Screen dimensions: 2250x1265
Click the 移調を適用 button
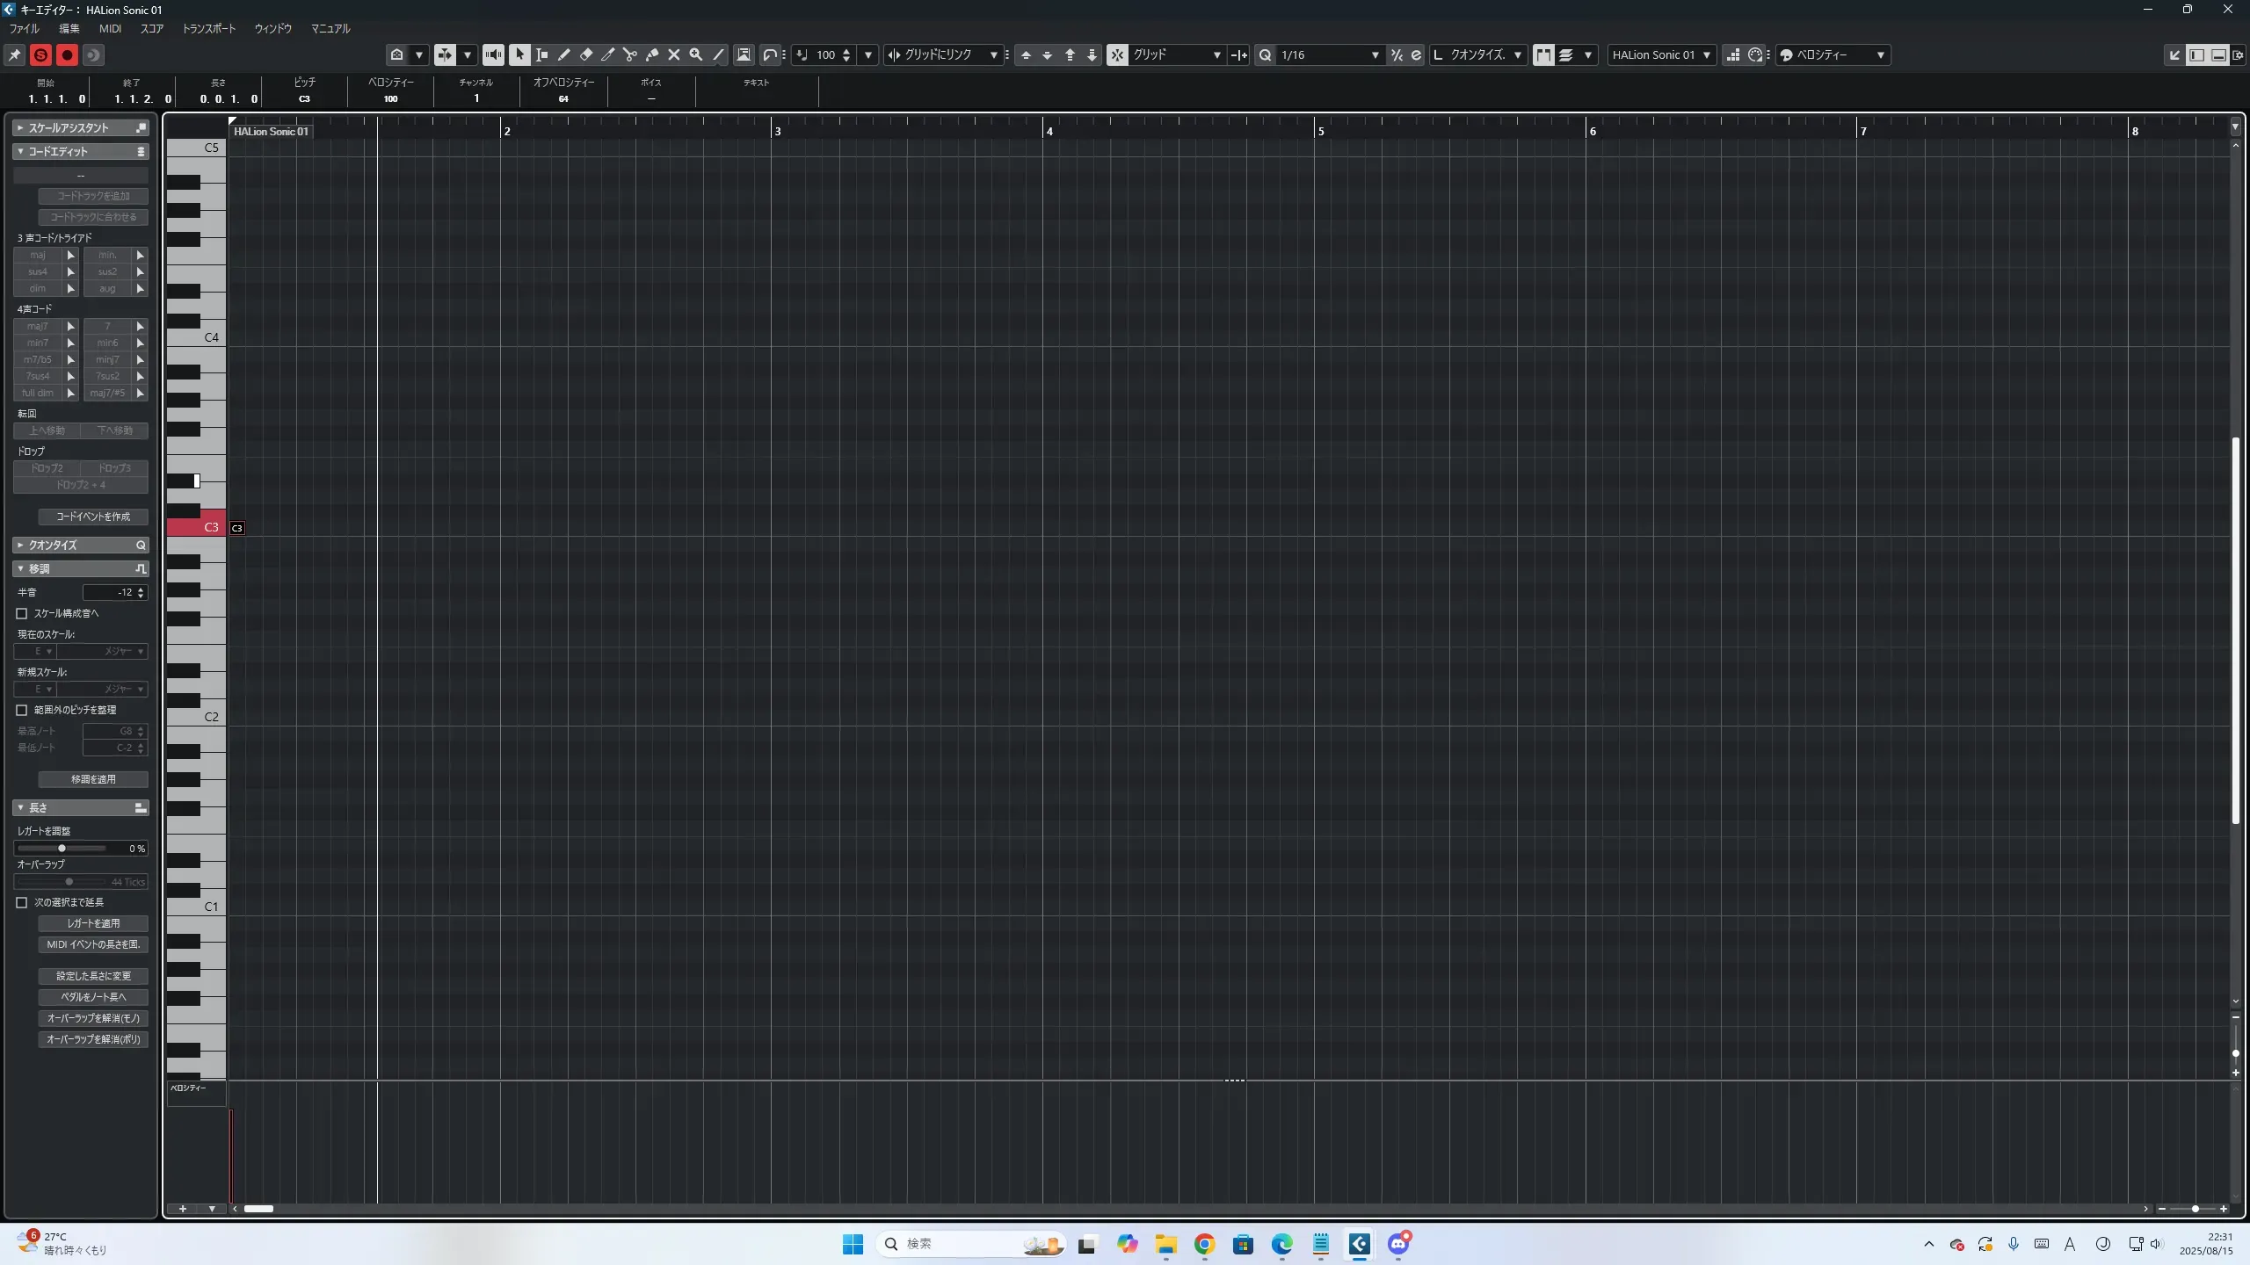click(93, 779)
